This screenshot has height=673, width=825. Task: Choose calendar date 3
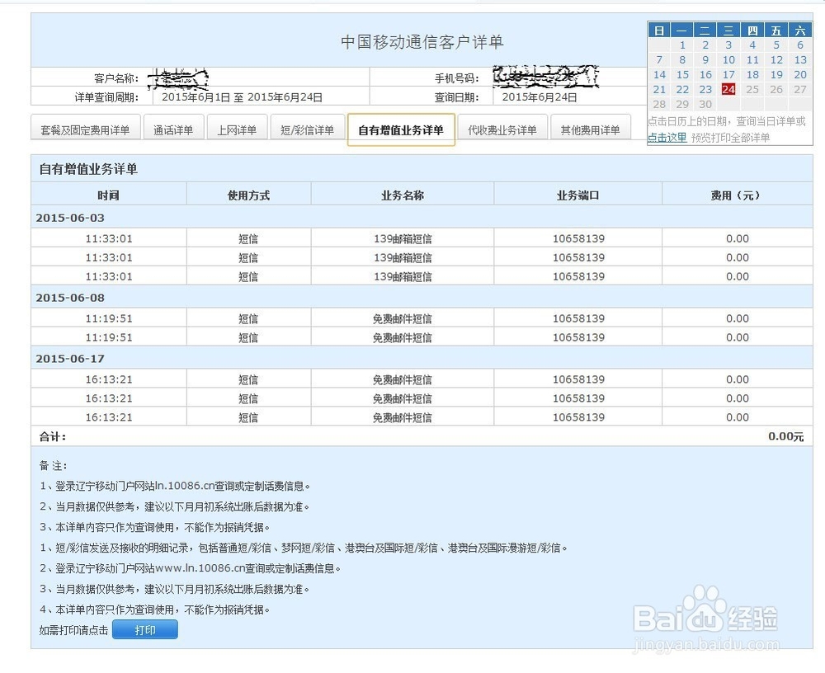click(728, 45)
